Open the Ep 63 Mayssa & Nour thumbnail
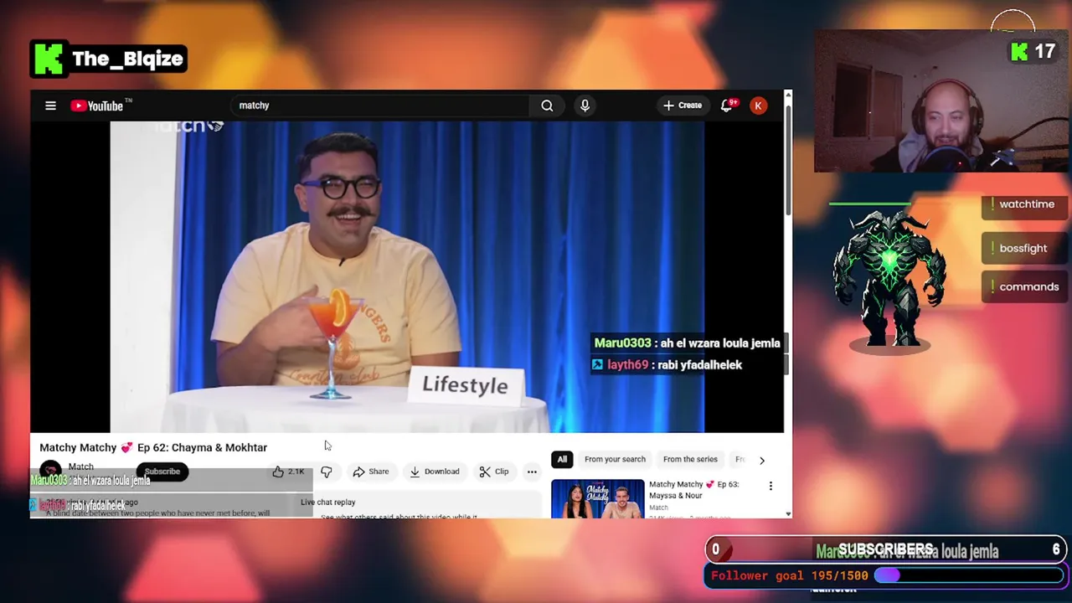1072x603 pixels. pyautogui.click(x=598, y=498)
